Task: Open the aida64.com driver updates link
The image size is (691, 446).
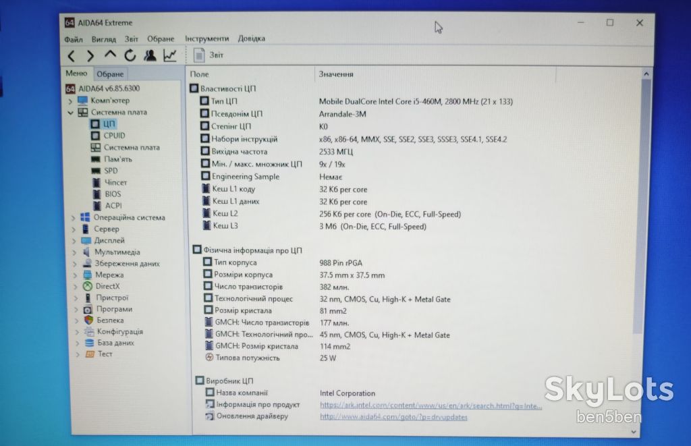Action: coord(393,416)
